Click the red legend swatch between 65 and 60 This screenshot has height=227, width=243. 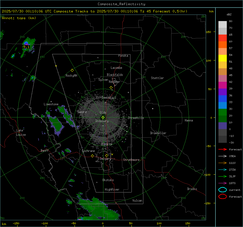(222, 38)
